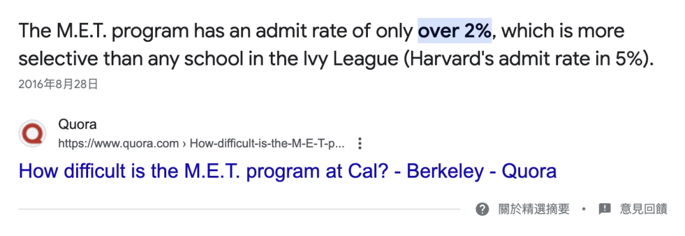Click 'The M.E.T. program' snippet opening words
This screenshot has height=236, width=685.
point(103,31)
